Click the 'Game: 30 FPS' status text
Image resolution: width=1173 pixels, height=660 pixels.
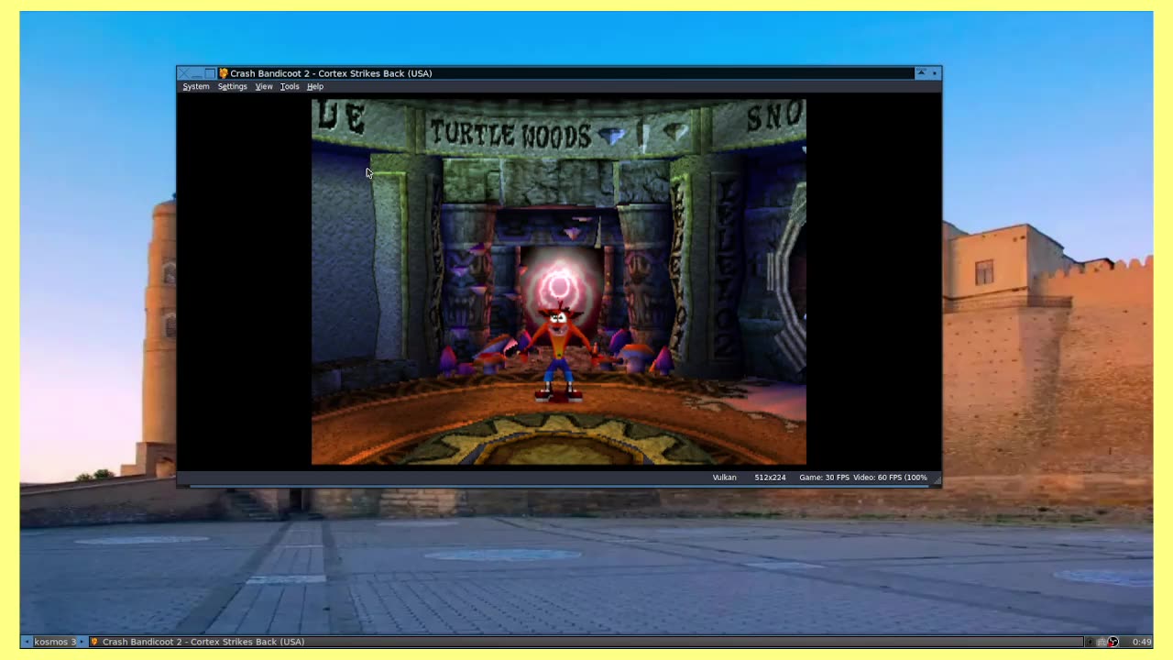tap(824, 478)
